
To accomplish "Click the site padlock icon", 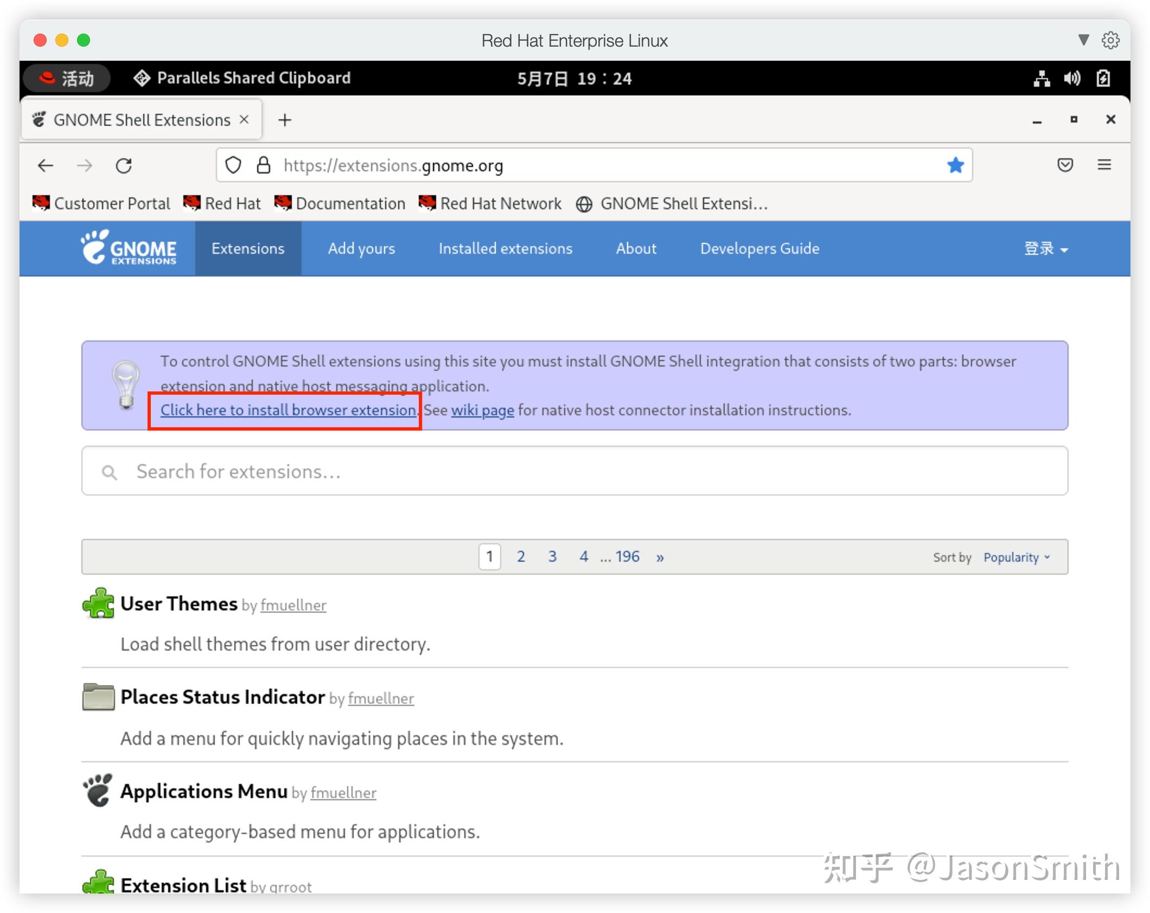I will (263, 165).
